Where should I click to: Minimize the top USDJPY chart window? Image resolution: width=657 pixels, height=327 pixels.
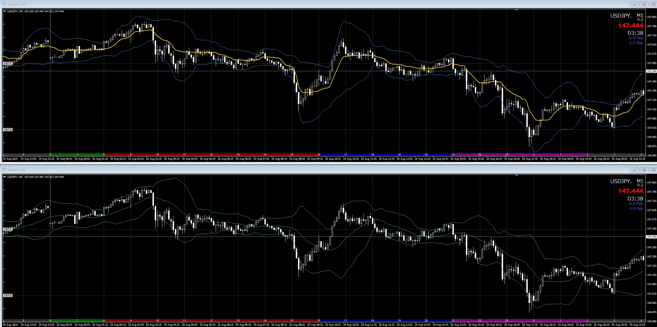635,4
